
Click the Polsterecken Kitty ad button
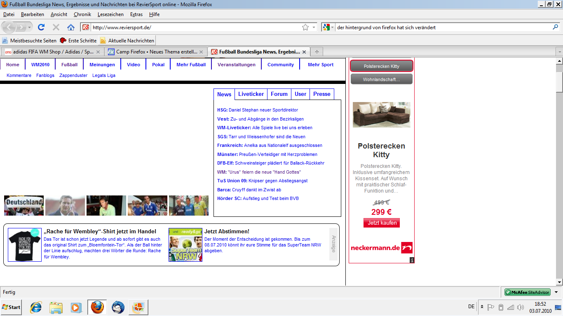382,66
